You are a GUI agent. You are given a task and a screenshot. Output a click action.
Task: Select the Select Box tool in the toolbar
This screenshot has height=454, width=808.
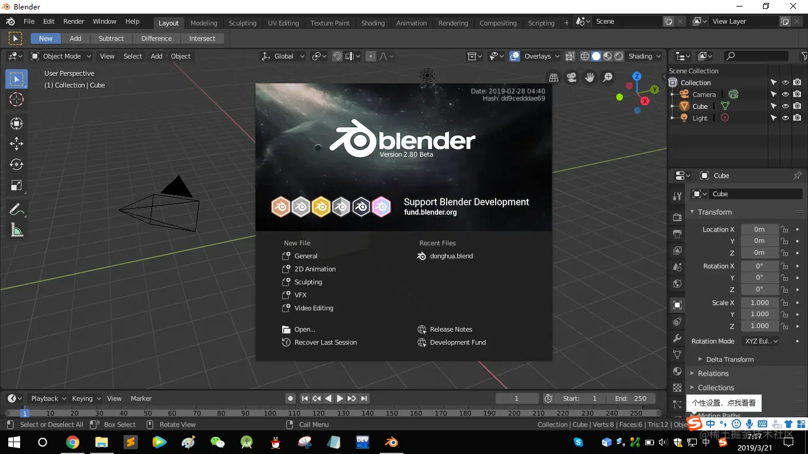[x=17, y=79]
